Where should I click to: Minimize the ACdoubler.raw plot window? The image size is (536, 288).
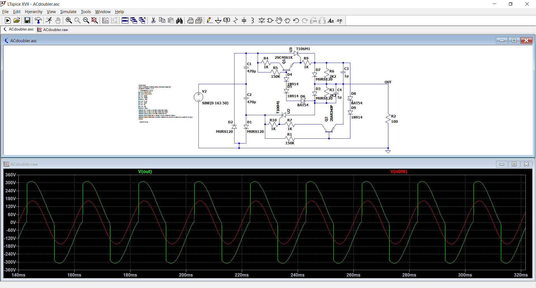[502, 164]
